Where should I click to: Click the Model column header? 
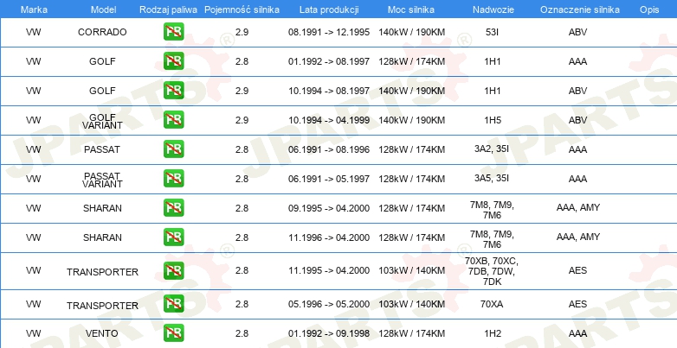[103, 9]
